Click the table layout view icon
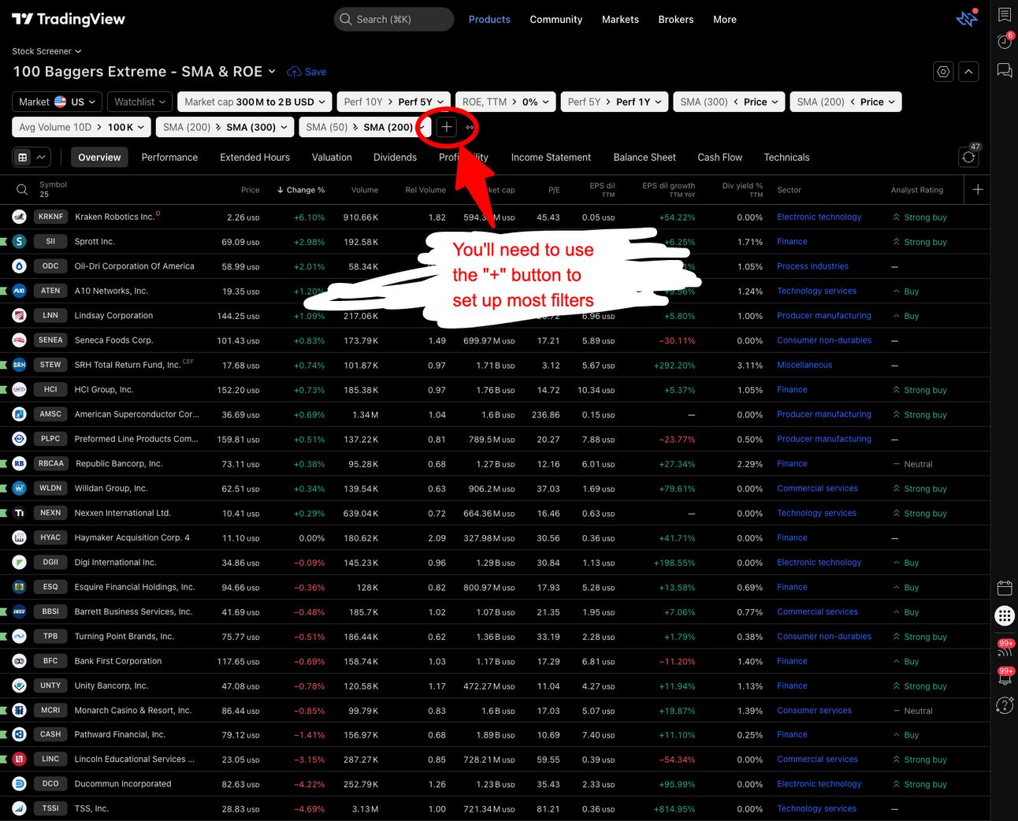The height and width of the screenshot is (821, 1018). click(x=23, y=158)
